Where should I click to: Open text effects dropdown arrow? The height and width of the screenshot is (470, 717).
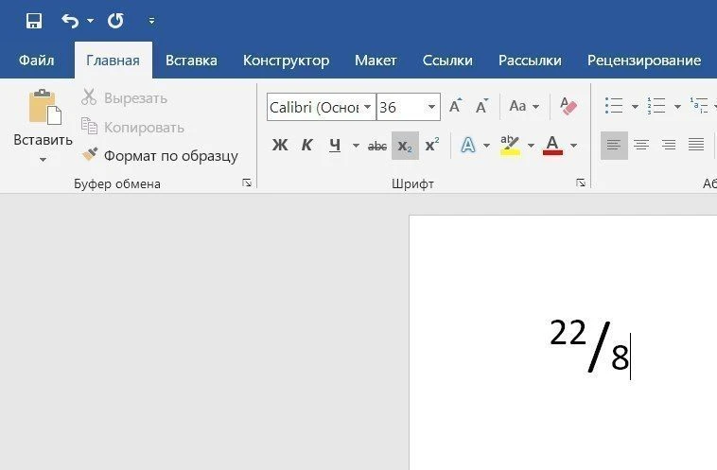click(x=486, y=146)
